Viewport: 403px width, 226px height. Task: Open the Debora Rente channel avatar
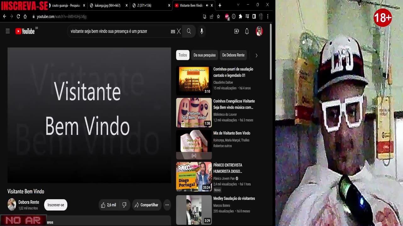click(x=12, y=205)
